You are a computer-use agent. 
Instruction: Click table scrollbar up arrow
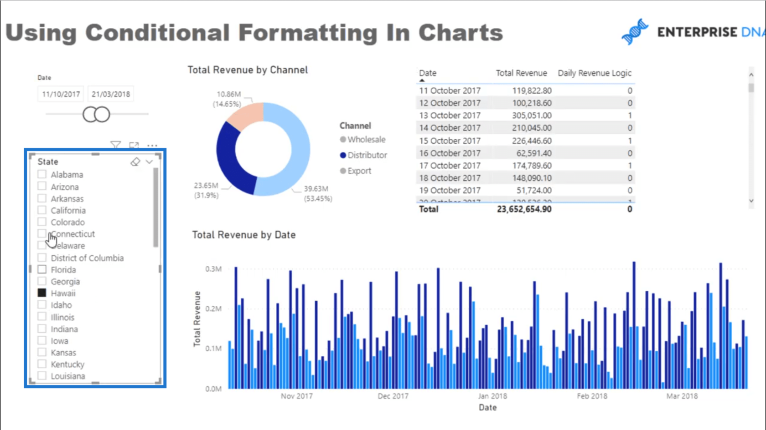click(751, 75)
